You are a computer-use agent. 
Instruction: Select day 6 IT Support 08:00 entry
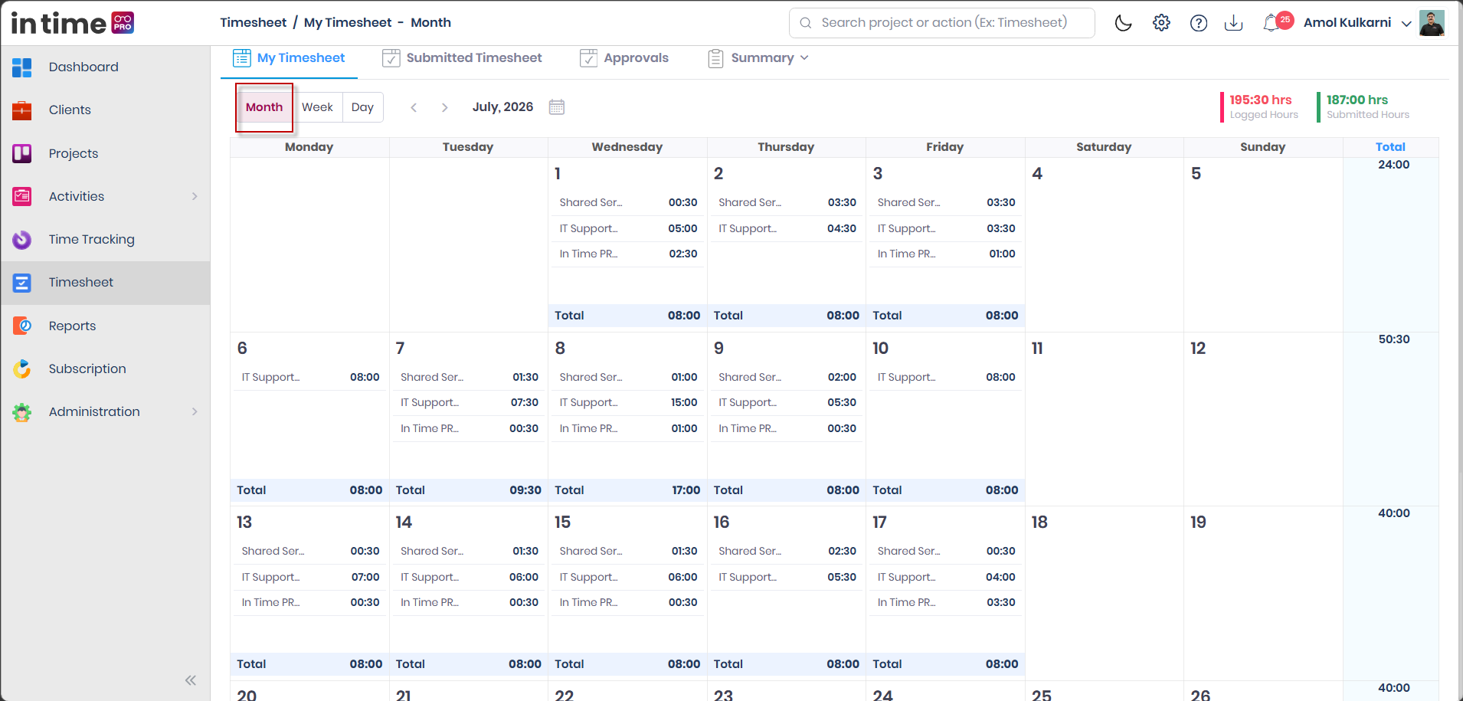click(310, 378)
